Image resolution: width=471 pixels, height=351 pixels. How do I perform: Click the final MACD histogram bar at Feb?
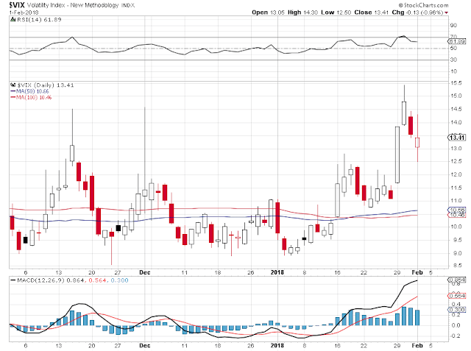pos(417,318)
